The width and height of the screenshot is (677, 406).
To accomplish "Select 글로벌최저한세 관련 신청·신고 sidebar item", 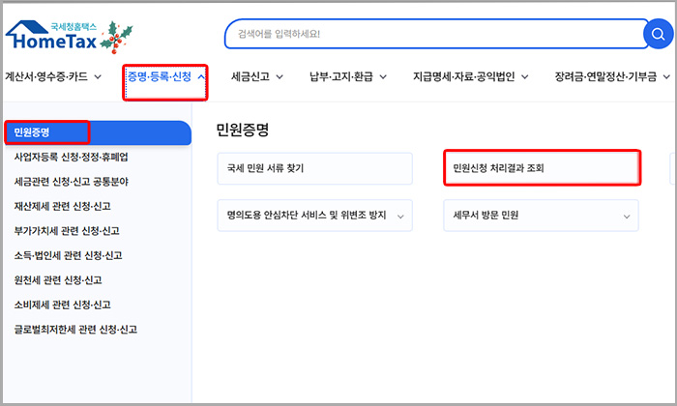I will [x=75, y=330].
